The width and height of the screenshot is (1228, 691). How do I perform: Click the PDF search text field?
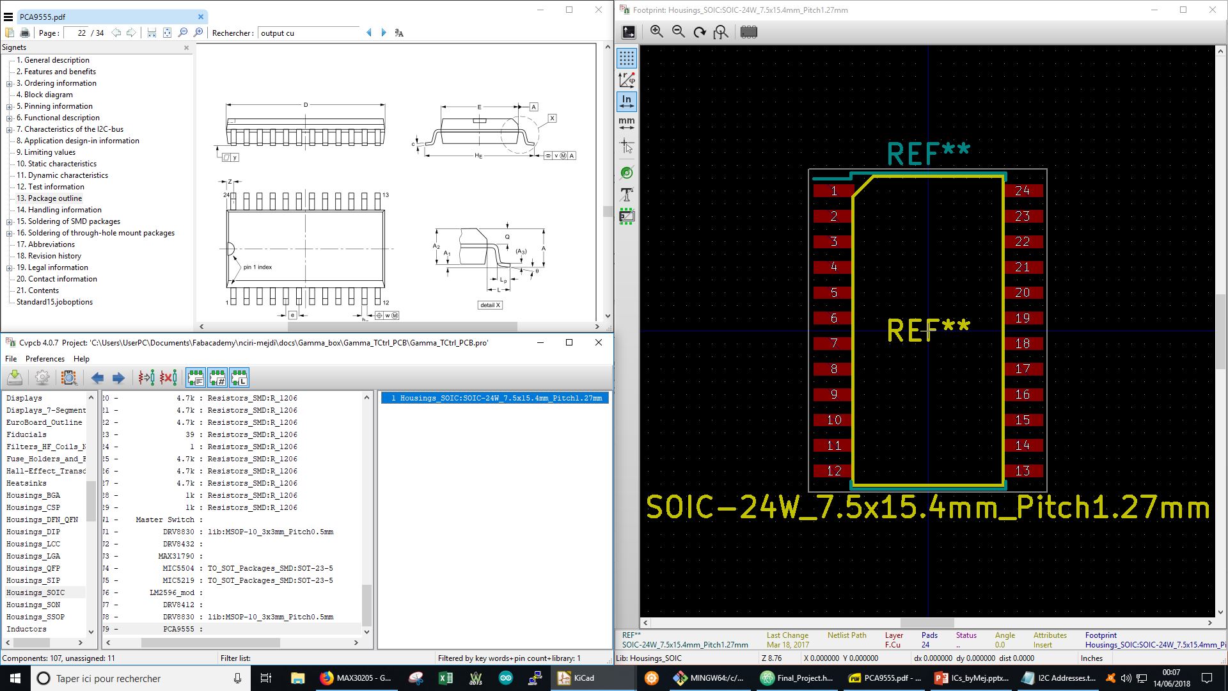(x=309, y=33)
